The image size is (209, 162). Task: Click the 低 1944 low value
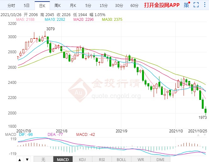(80, 15)
